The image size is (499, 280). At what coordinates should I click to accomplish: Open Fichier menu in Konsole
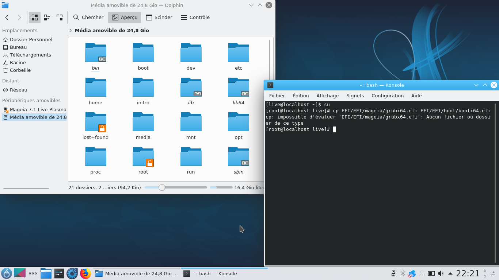pyautogui.click(x=277, y=96)
